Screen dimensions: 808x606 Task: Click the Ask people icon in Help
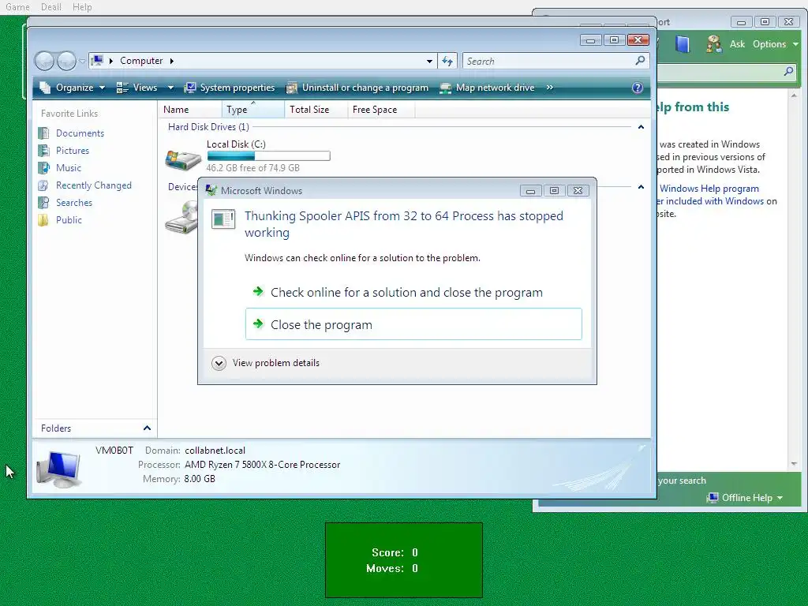coord(713,44)
